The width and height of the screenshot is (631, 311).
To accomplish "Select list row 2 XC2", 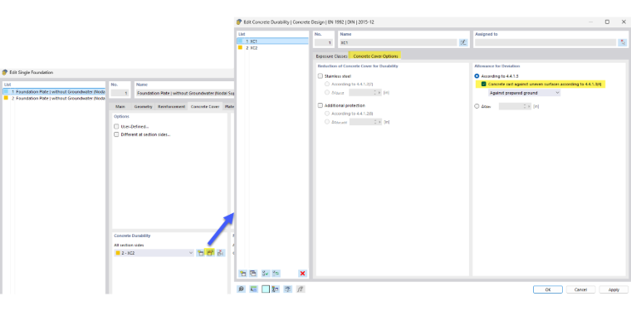I will (x=273, y=48).
